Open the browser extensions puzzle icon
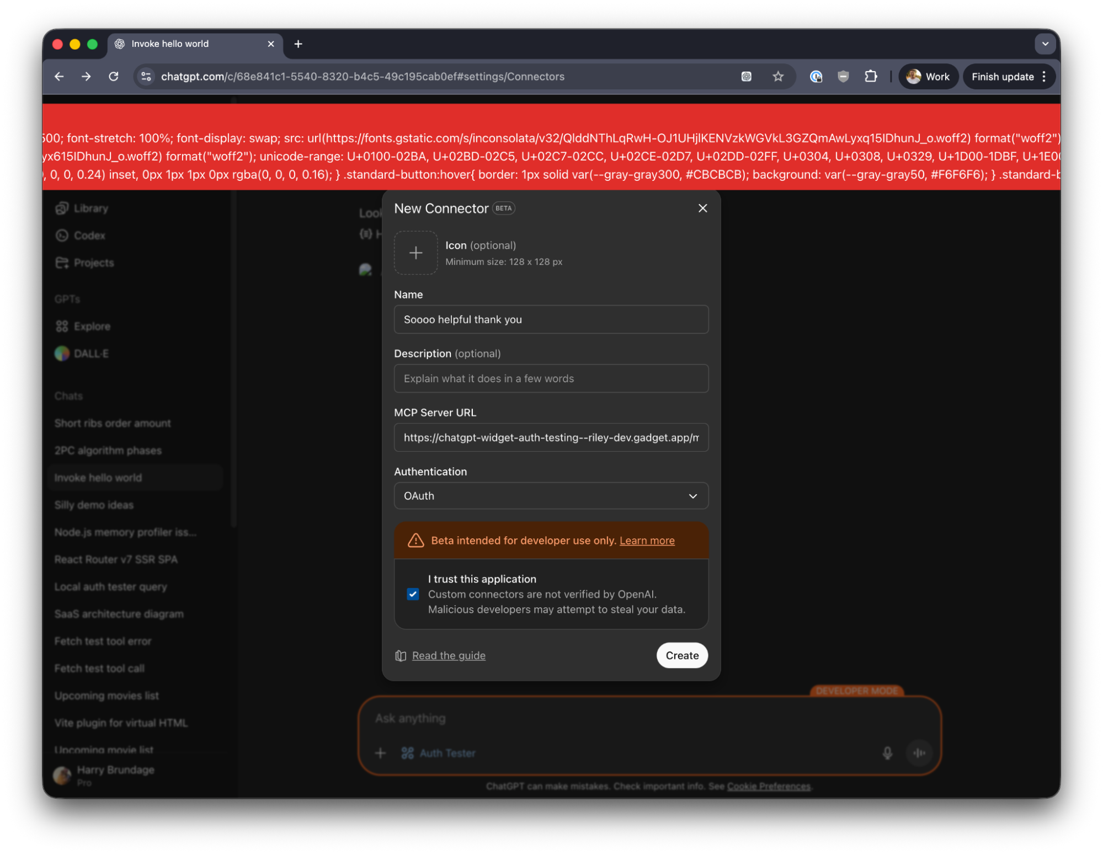 [871, 77]
